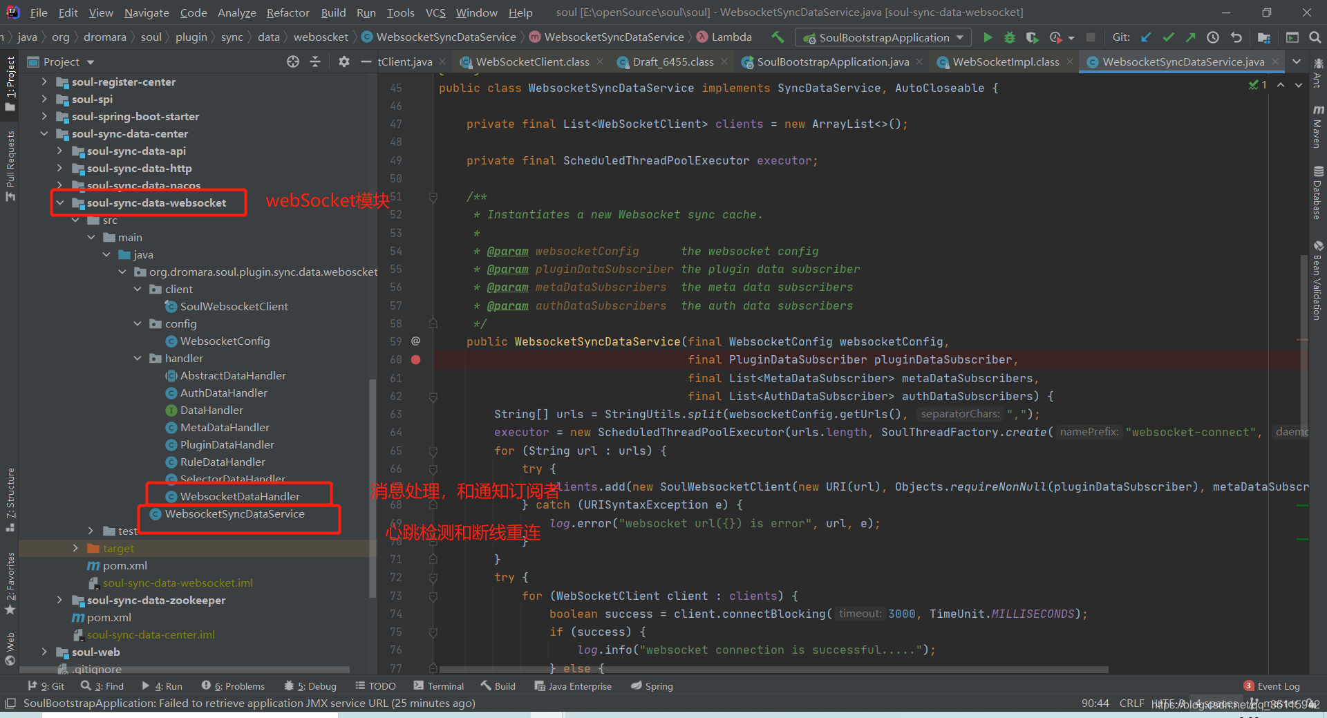
Task: Open the 6: Problems tool window
Action: pyautogui.click(x=233, y=686)
